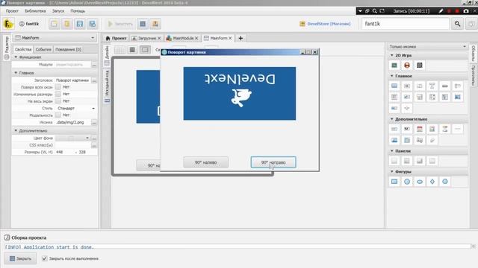The height and width of the screenshot is (268, 478).
Task: Uncheck Закрыть после выполнения checkbox
Action: tap(45, 258)
